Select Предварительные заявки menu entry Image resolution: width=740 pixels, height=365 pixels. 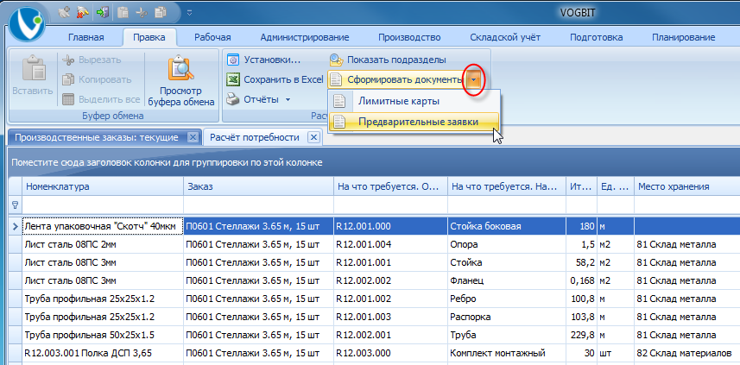(x=414, y=122)
